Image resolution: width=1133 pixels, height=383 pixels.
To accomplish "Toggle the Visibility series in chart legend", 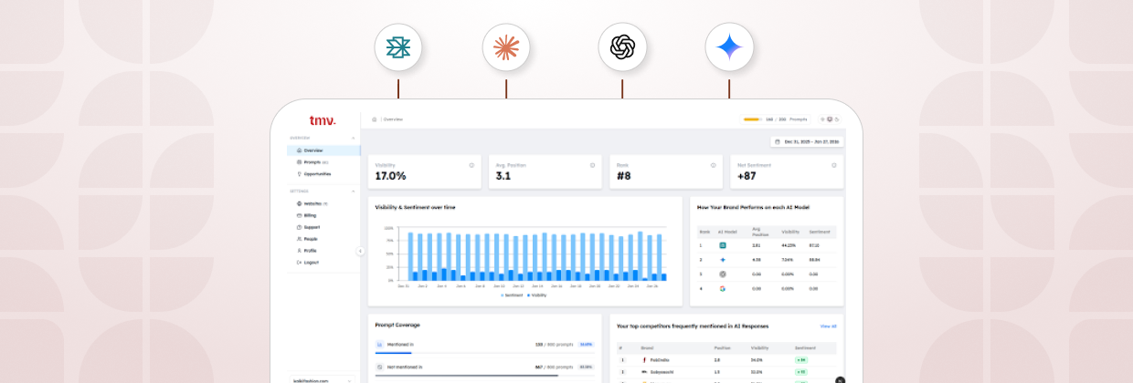I will [536, 295].
